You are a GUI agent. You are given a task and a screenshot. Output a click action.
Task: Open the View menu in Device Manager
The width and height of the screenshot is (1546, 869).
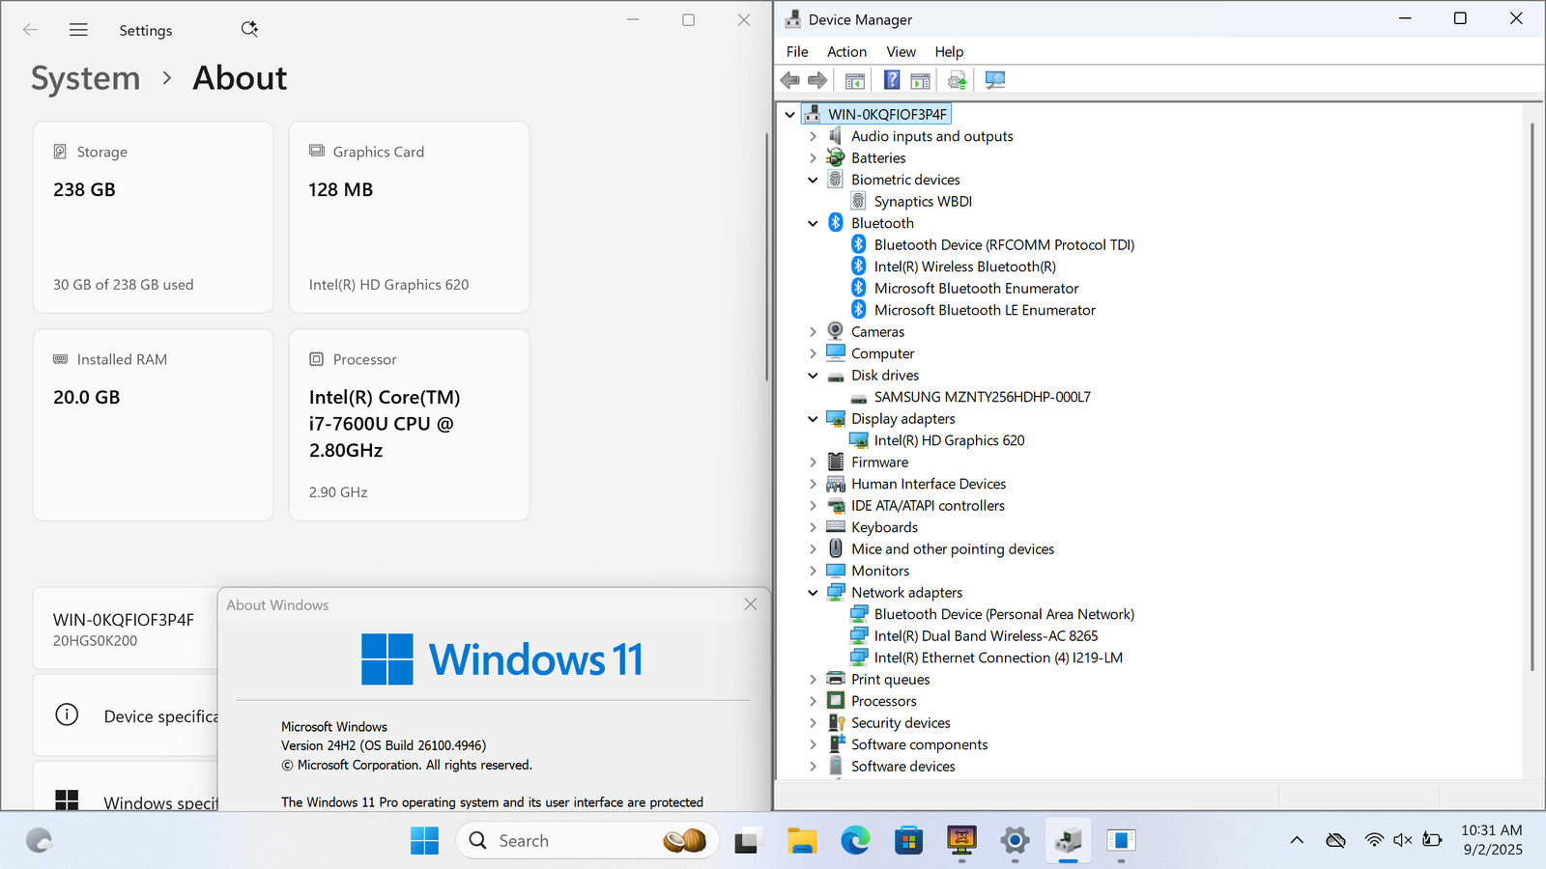(901, 52)
